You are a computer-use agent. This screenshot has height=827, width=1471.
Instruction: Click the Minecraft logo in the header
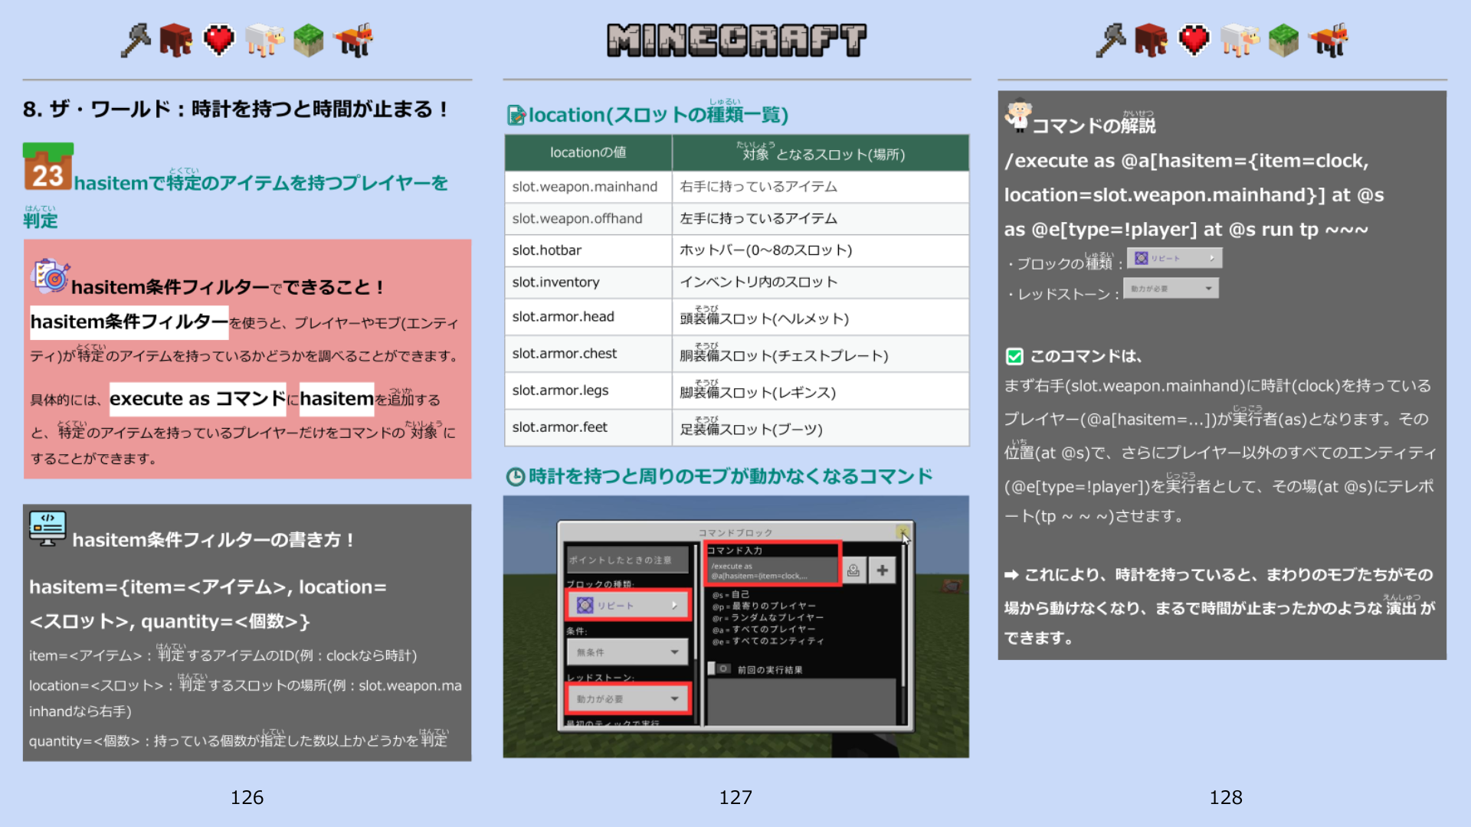point(736,41)
